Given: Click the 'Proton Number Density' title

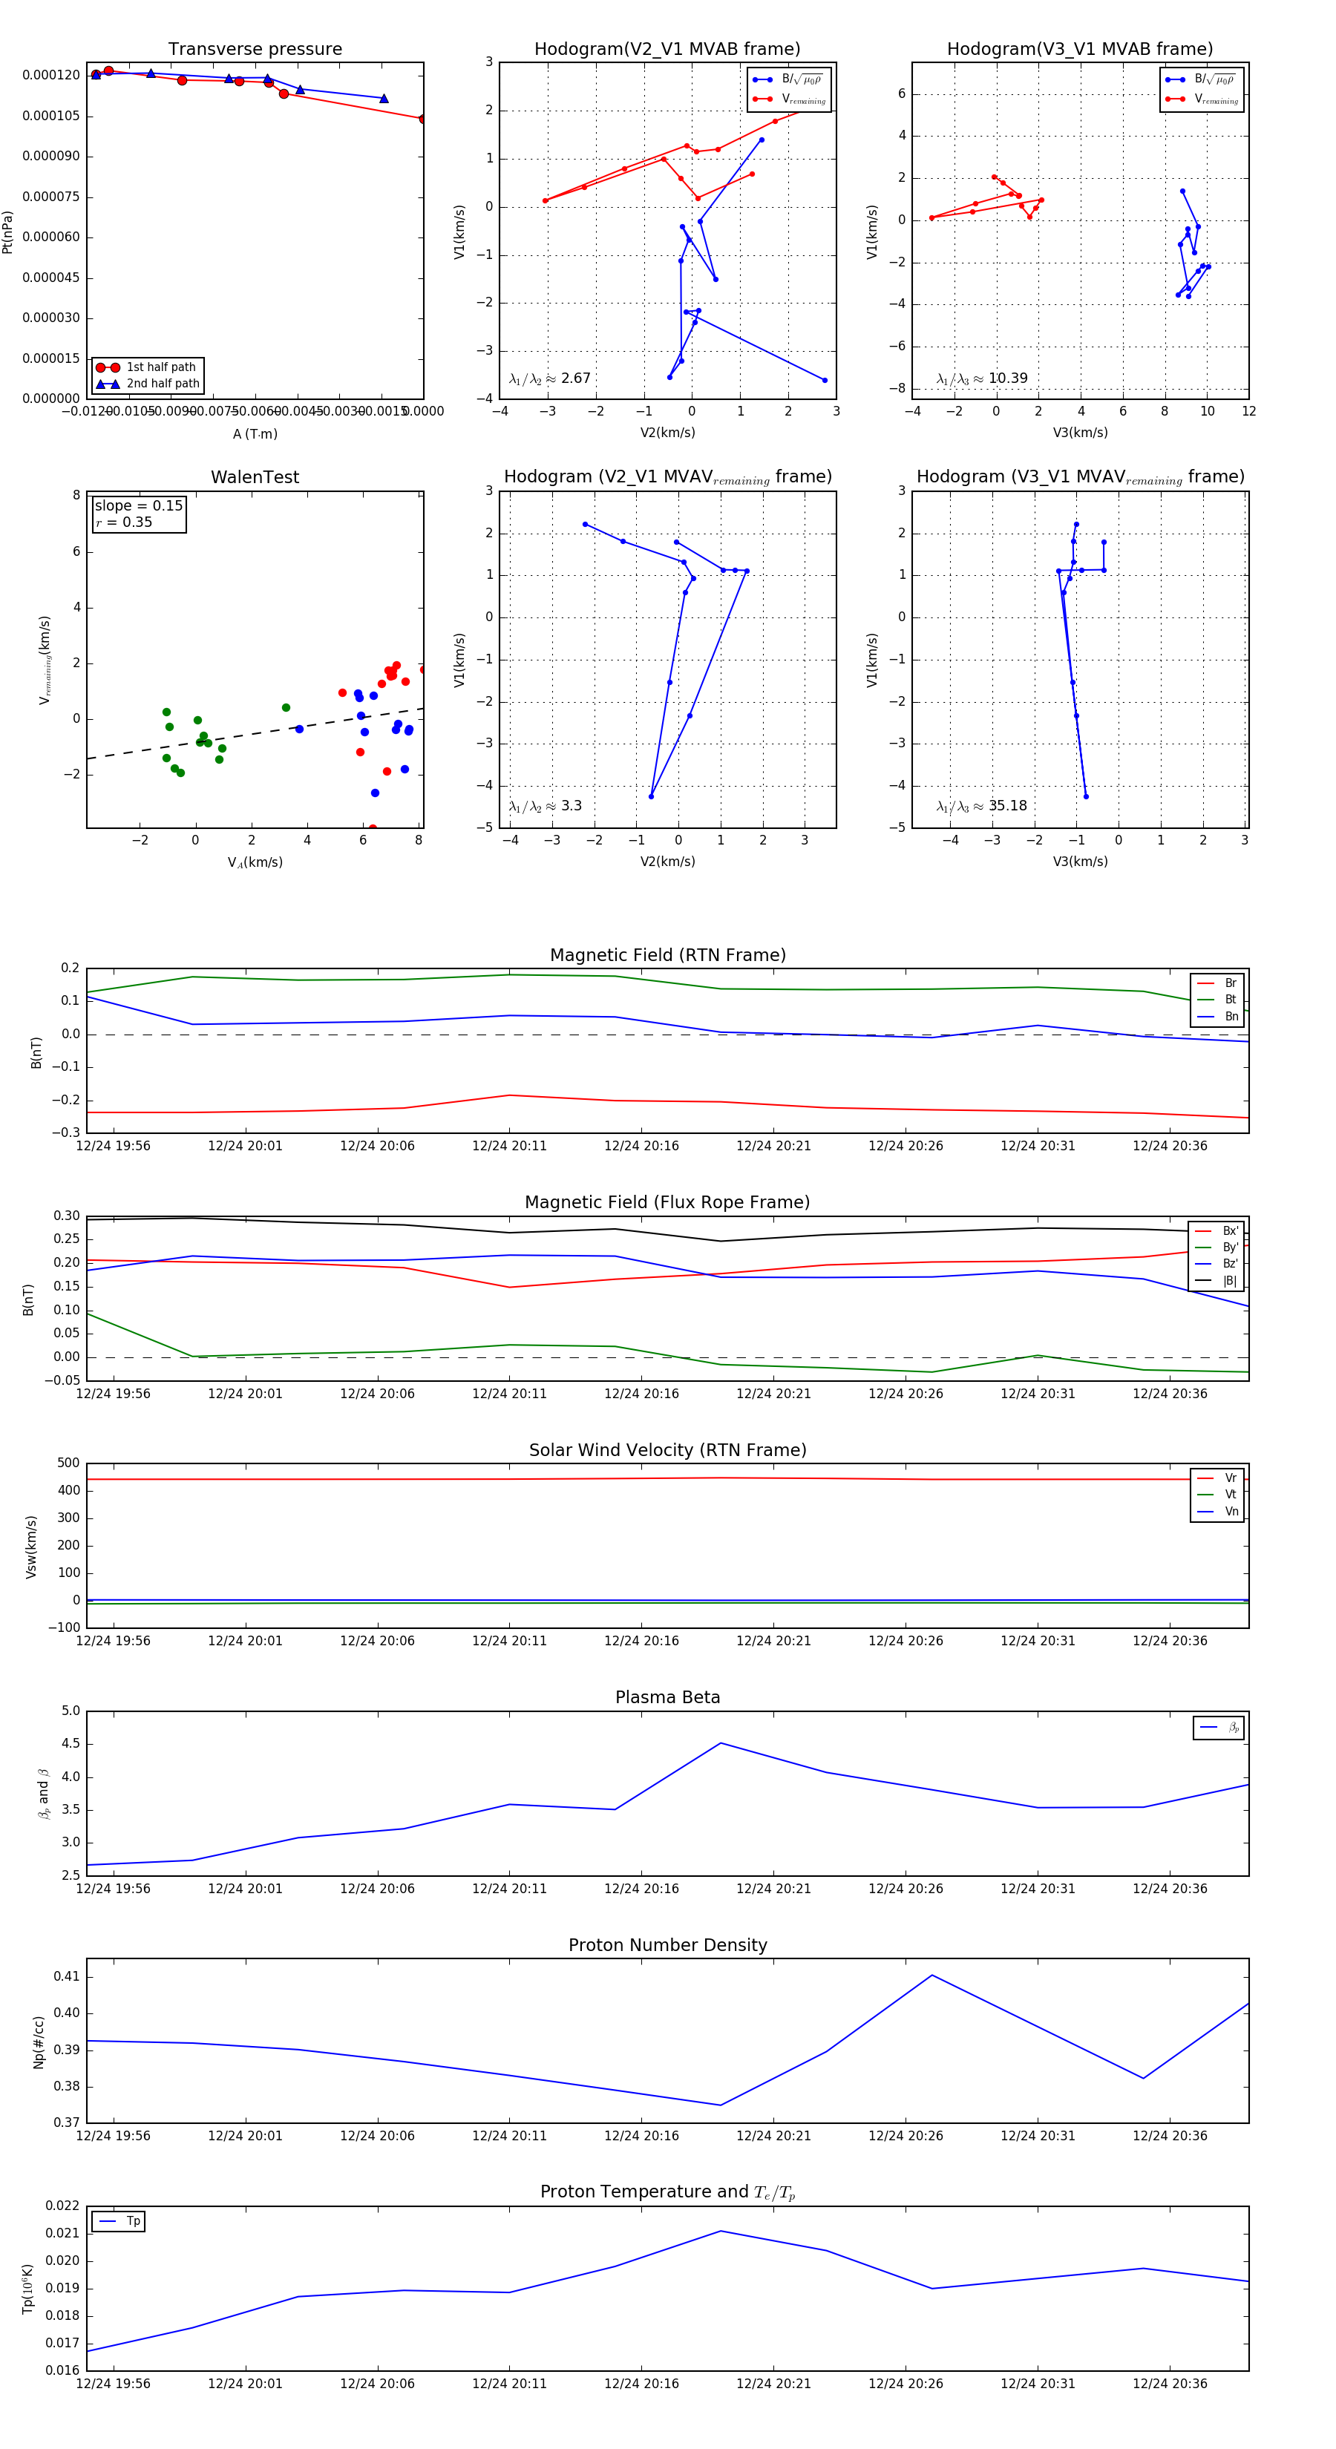Looking at the screenshot, I should (667, 1945).
